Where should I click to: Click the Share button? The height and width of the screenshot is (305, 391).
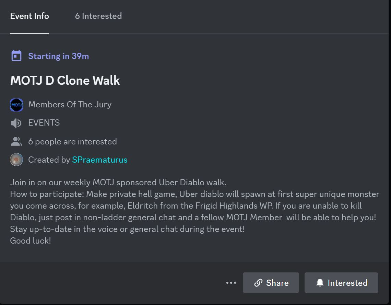271,283
